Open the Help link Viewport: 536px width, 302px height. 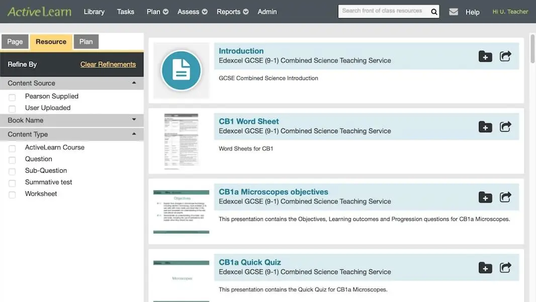[x=473, y=12]
